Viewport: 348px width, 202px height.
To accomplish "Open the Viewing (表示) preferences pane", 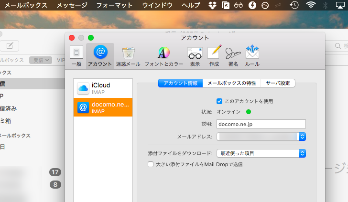I will (195, 55).
